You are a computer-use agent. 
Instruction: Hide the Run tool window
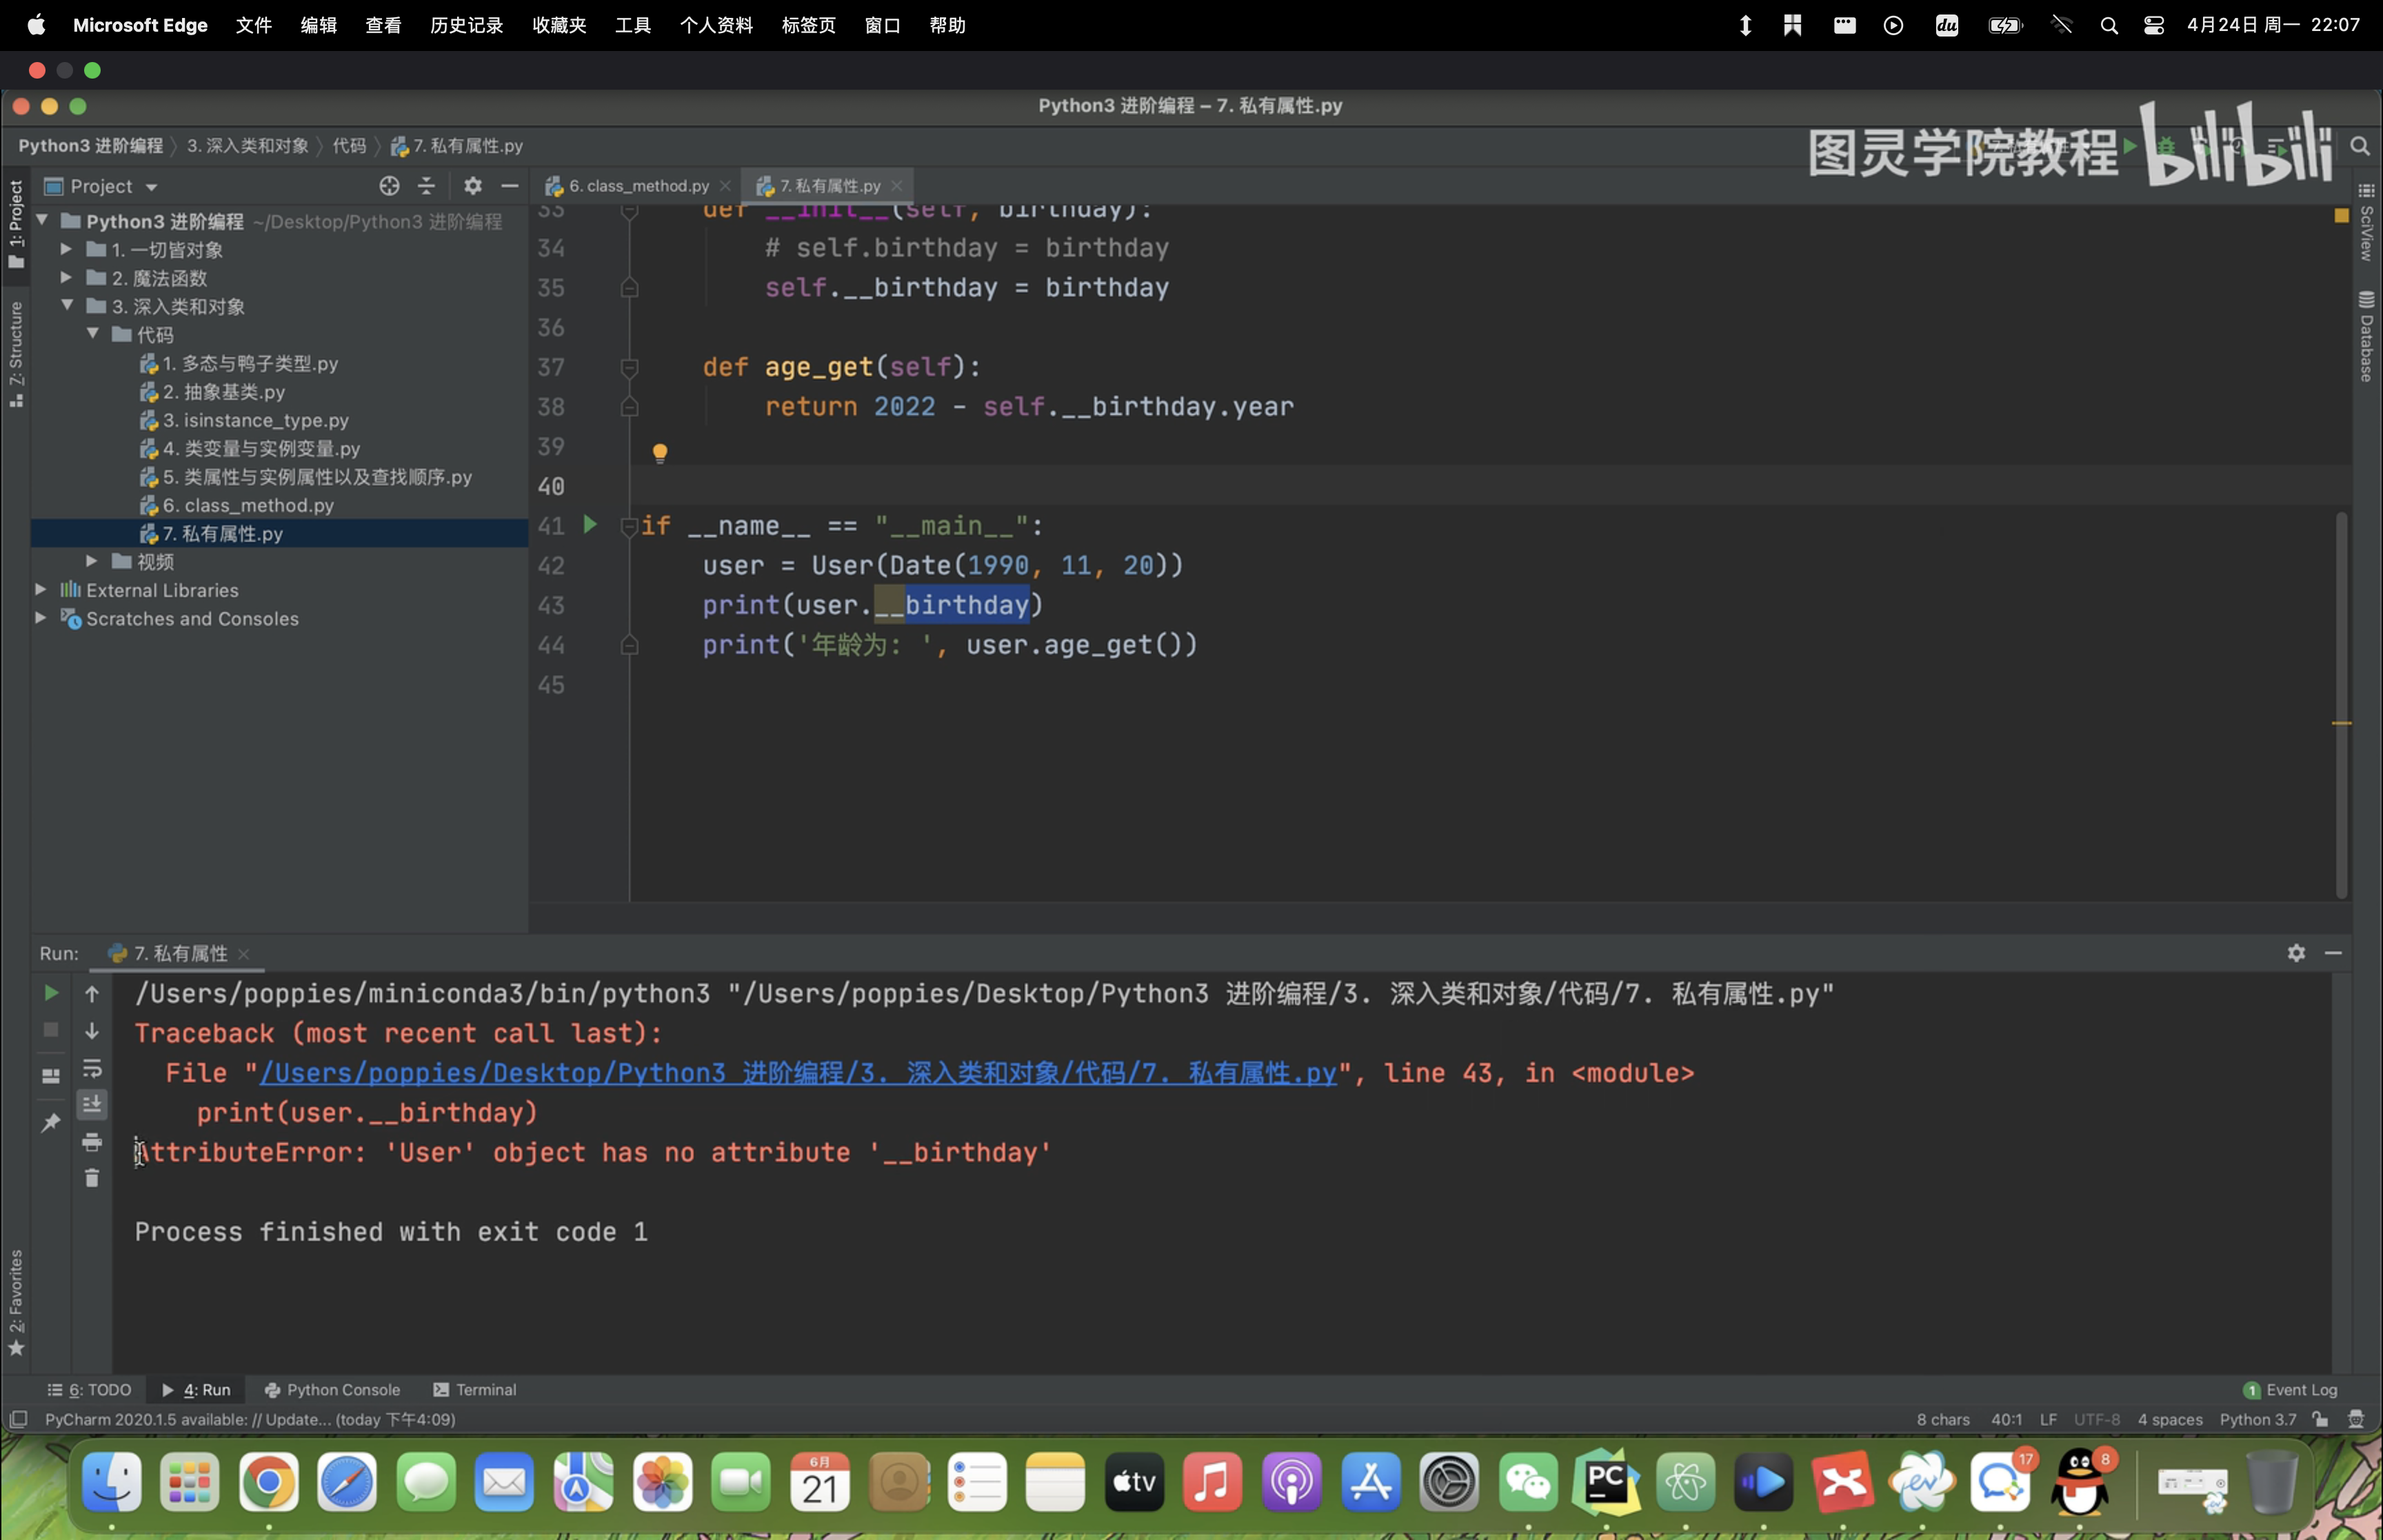pos(2333,953)
